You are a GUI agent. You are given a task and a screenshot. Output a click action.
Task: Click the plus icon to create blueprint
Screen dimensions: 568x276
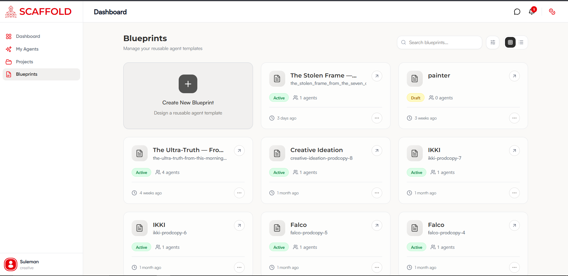pos(188,84)
